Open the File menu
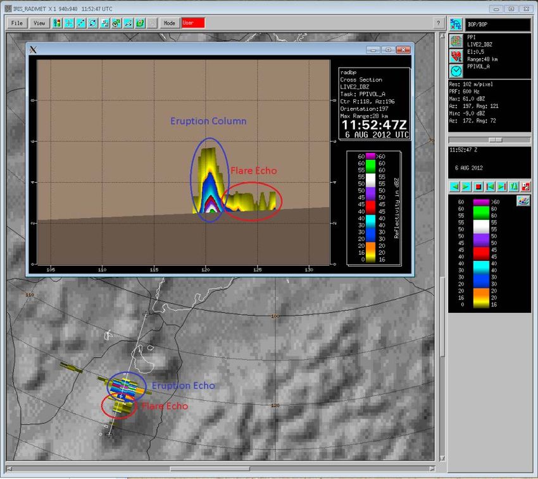The width and height of the screenshot is (538, 479). pos(17,23)
